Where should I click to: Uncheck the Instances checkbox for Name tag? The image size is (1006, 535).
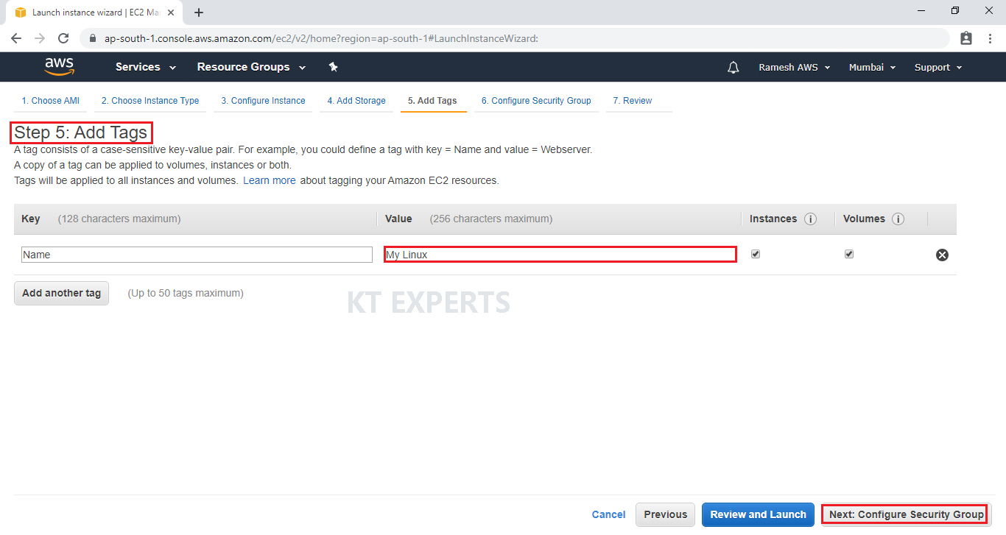(756, 254)
